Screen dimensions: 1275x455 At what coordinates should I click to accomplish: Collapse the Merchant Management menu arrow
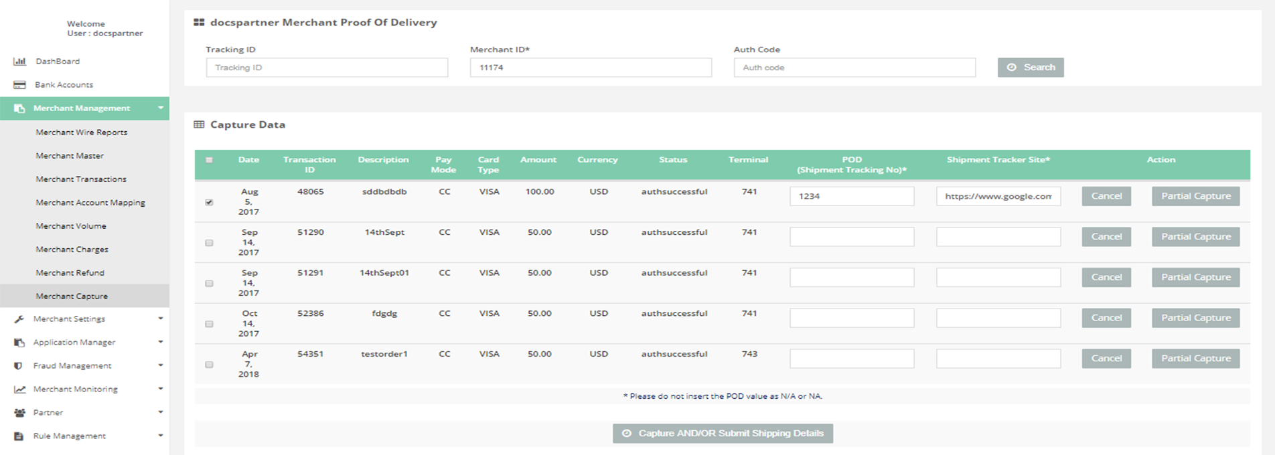(x=161, y=108)
